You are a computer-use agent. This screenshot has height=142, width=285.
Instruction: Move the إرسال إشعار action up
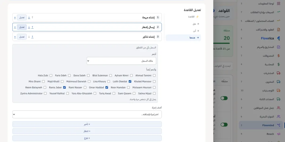pos(32,27)
